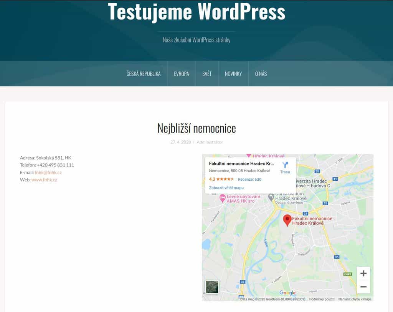Click the phone number +420 495 831 111
This screenshot has height=312, width=393.
pos(55,165)
